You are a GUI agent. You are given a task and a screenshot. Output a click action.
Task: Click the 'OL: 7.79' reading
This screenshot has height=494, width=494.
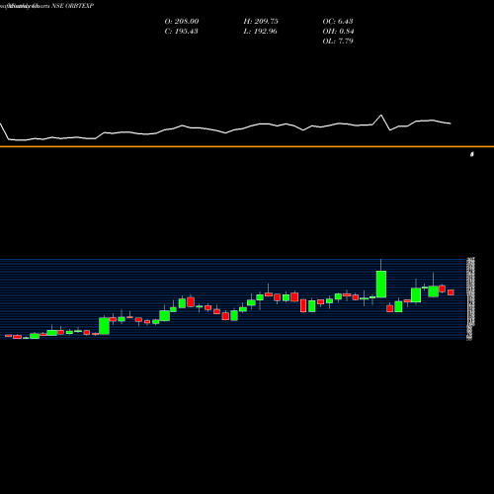[338, 41]
